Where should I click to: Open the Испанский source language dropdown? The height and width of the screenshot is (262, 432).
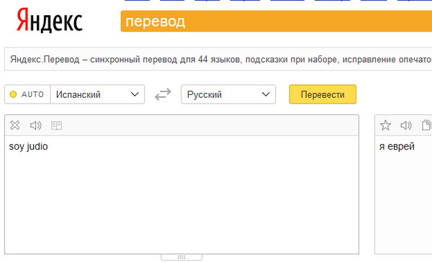tap(97, 94)
